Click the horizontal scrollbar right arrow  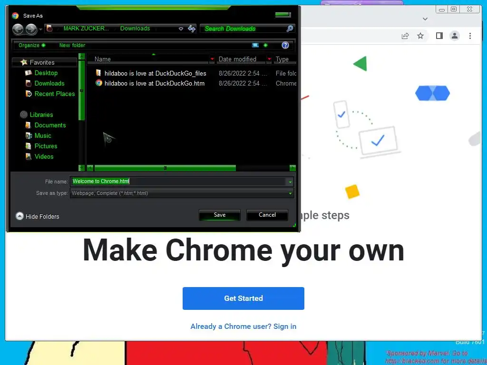tap(292, 168)
